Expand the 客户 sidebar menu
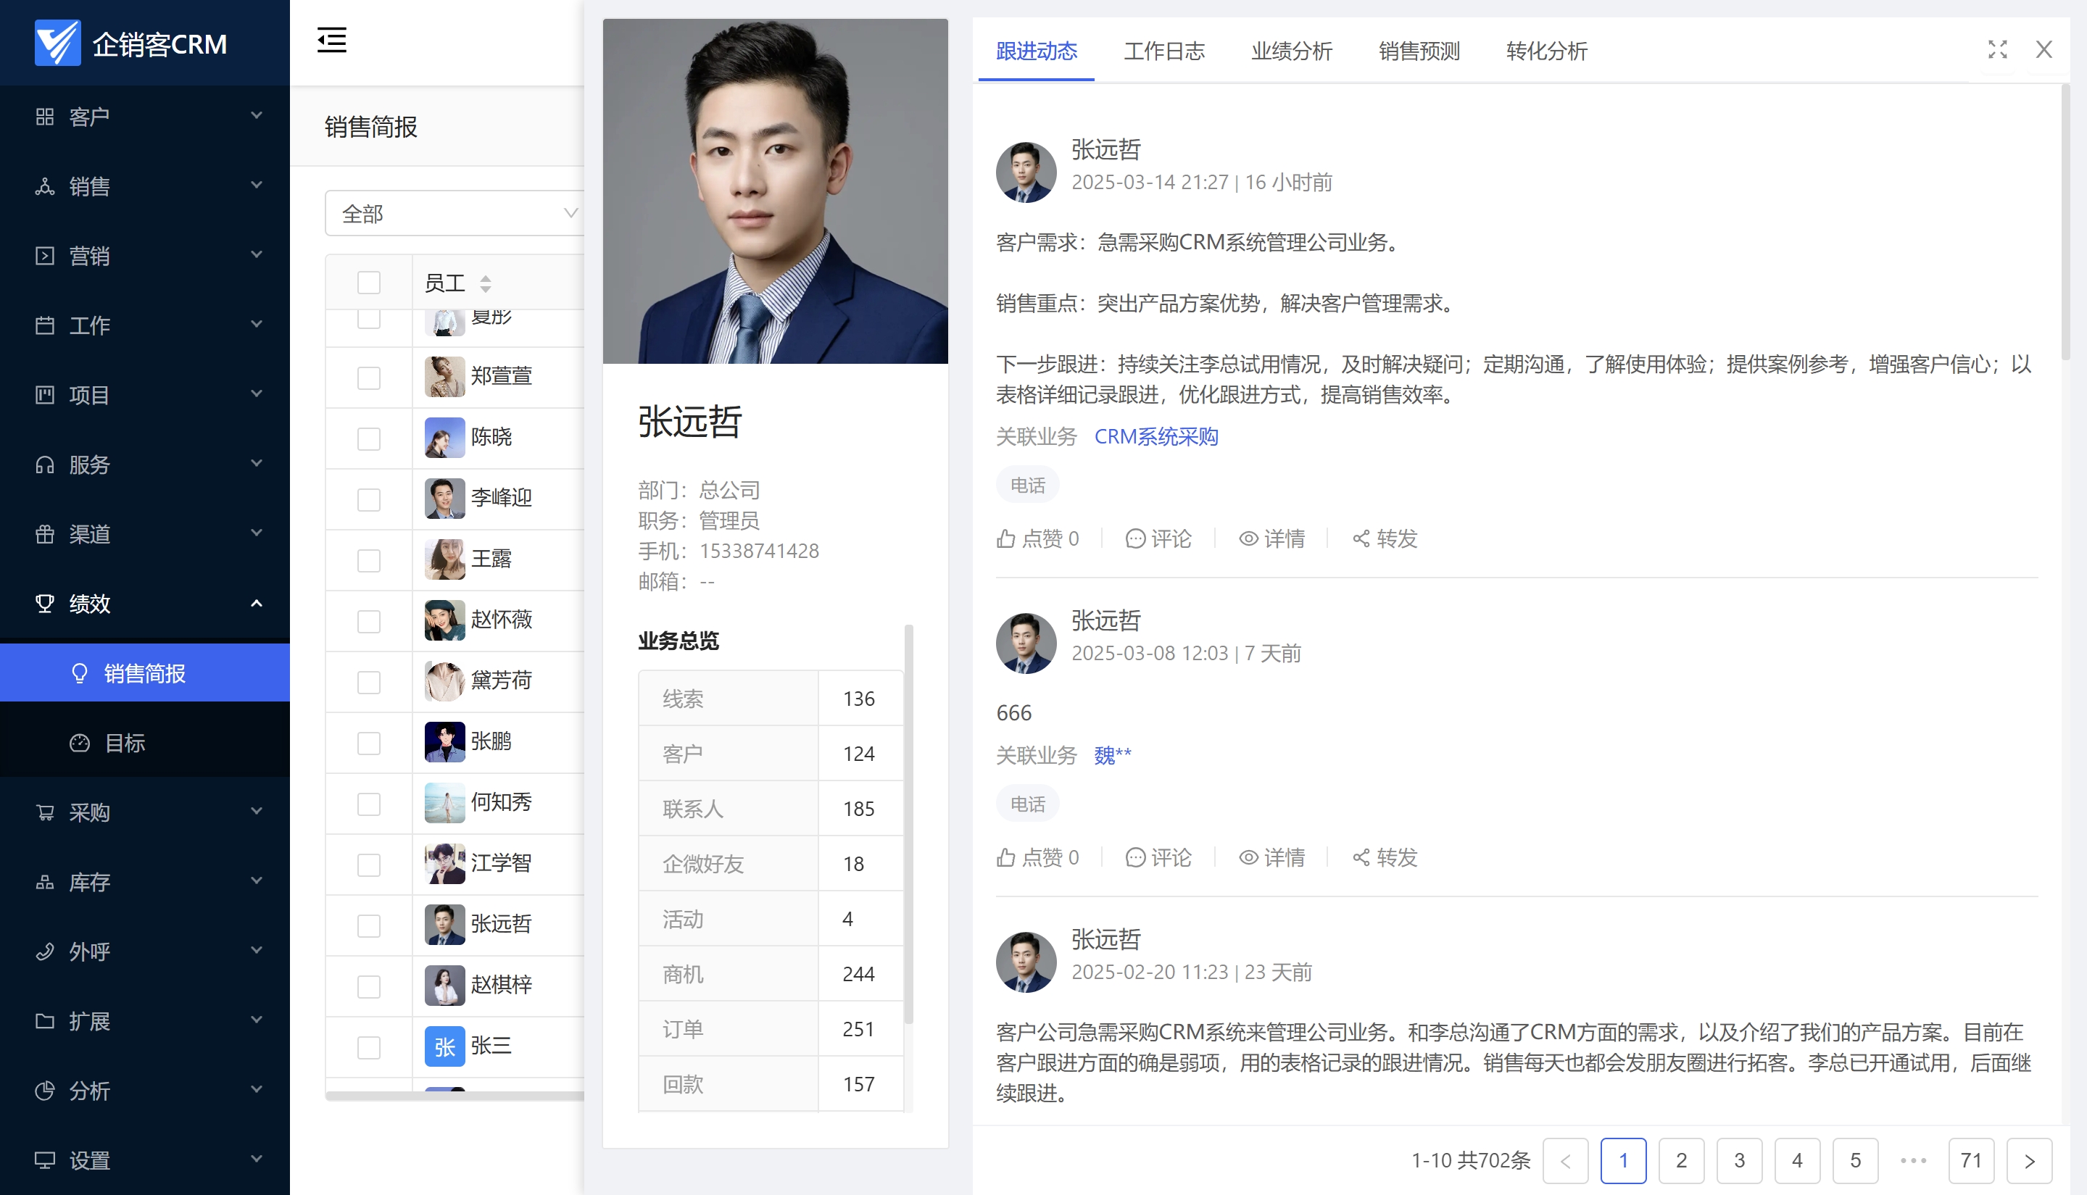The image size is (2087, 1195). (x=144, y=117)
